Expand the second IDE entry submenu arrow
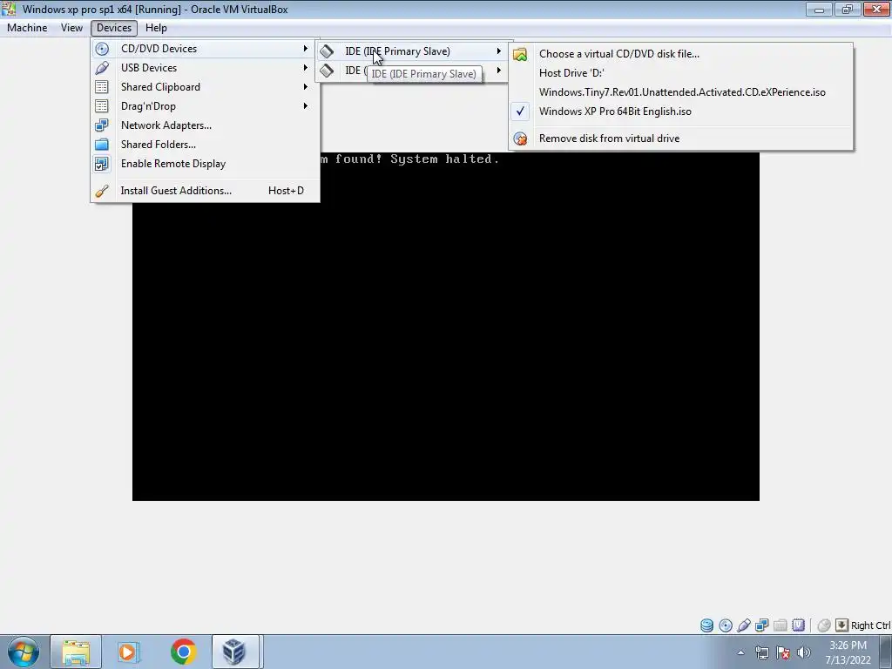The width and height of the screenshot is (892, 669). pos(499,71)
